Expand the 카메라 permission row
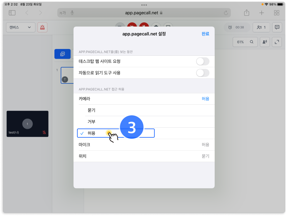The image size is (287, 216). click(x=144, y=99)
